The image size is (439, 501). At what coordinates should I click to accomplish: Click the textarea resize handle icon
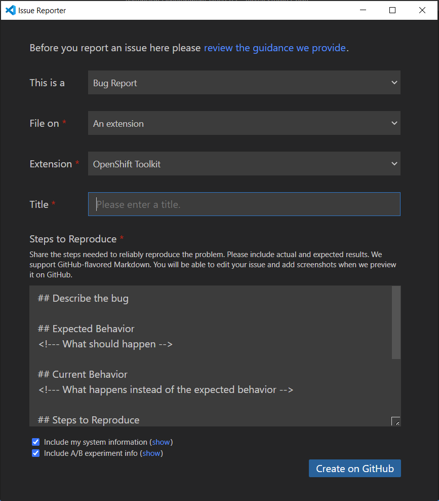point(395,421)
